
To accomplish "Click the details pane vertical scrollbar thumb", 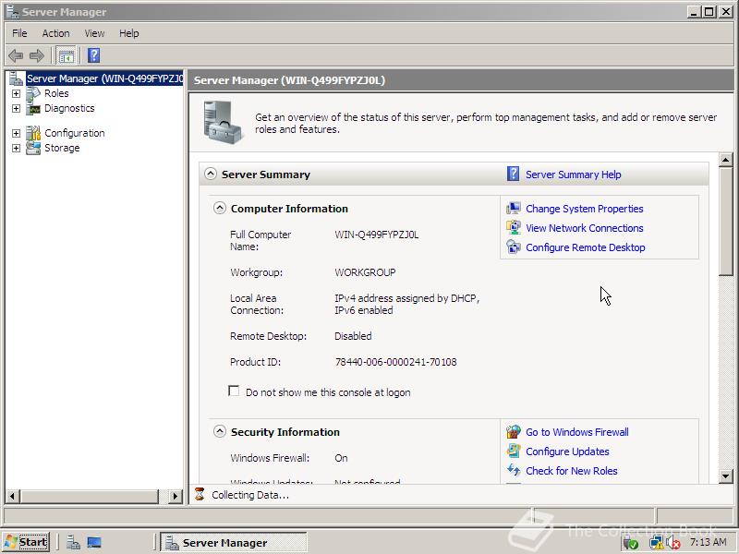I will click(726, 221).
